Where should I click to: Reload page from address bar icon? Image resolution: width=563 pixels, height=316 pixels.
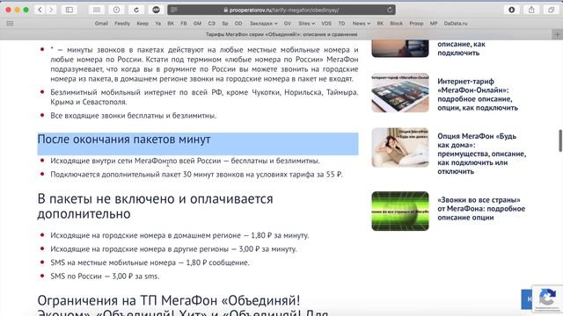pyautogui.click(x=390, y=10)
